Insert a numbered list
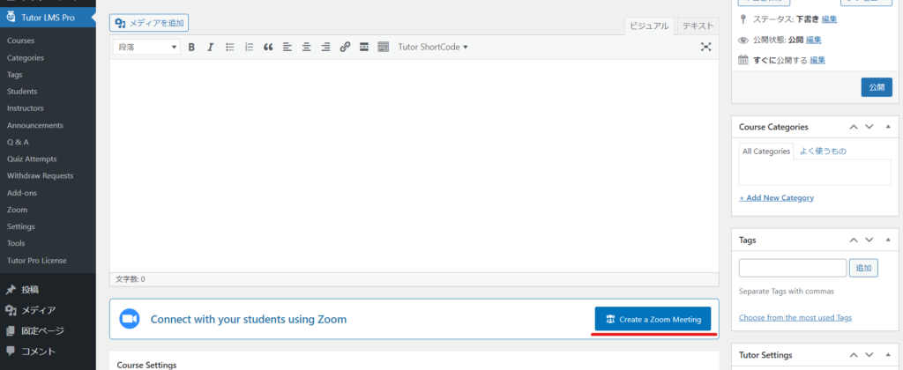The height and width of the screenshot is (370, 903). pos(249,47)
